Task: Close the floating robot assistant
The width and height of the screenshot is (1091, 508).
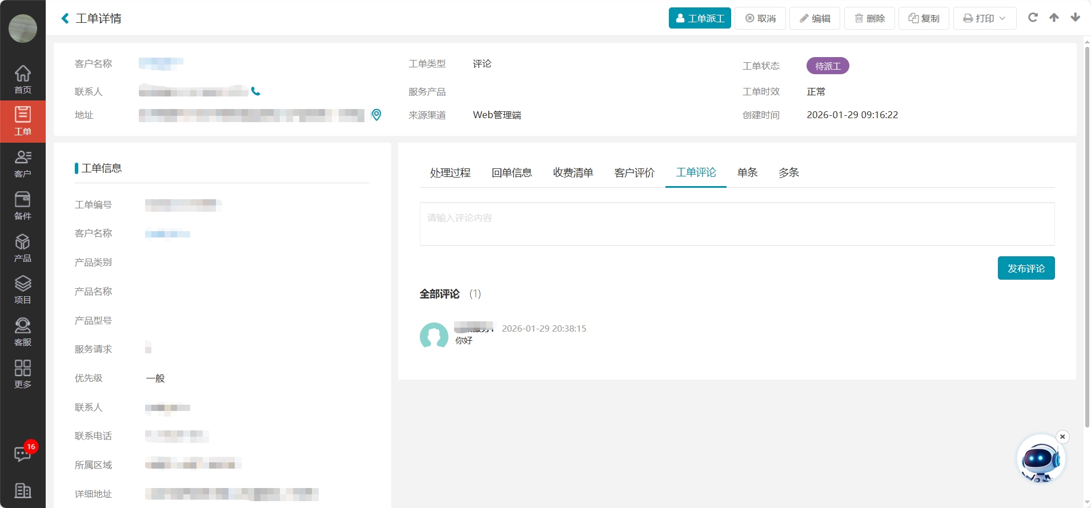Action: point(1062,437)
